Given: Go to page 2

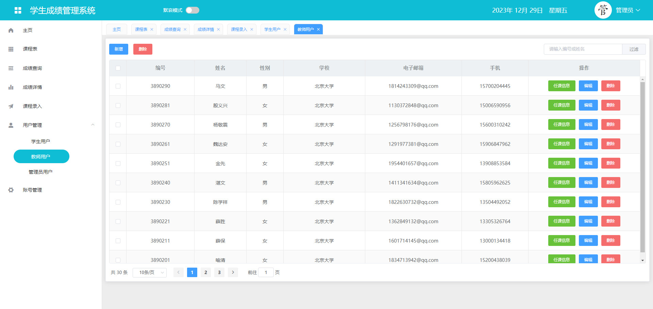Looking at the screenshot, I should point(206,272).
